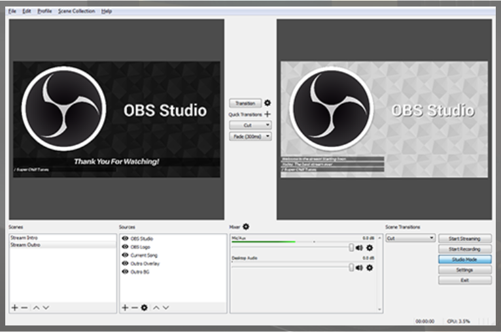This screenshot has width=501, height=332.
Task: Click the Transition button
Action: (245, 103)
